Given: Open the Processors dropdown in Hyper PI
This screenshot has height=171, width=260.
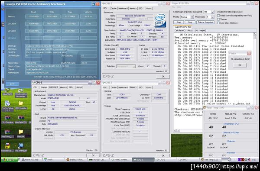Looking at the screenshot, I should tap(212, 17).
